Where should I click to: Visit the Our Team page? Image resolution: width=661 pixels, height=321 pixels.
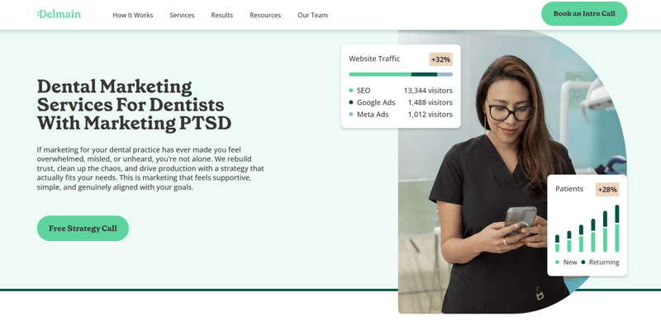click(312, 15)
